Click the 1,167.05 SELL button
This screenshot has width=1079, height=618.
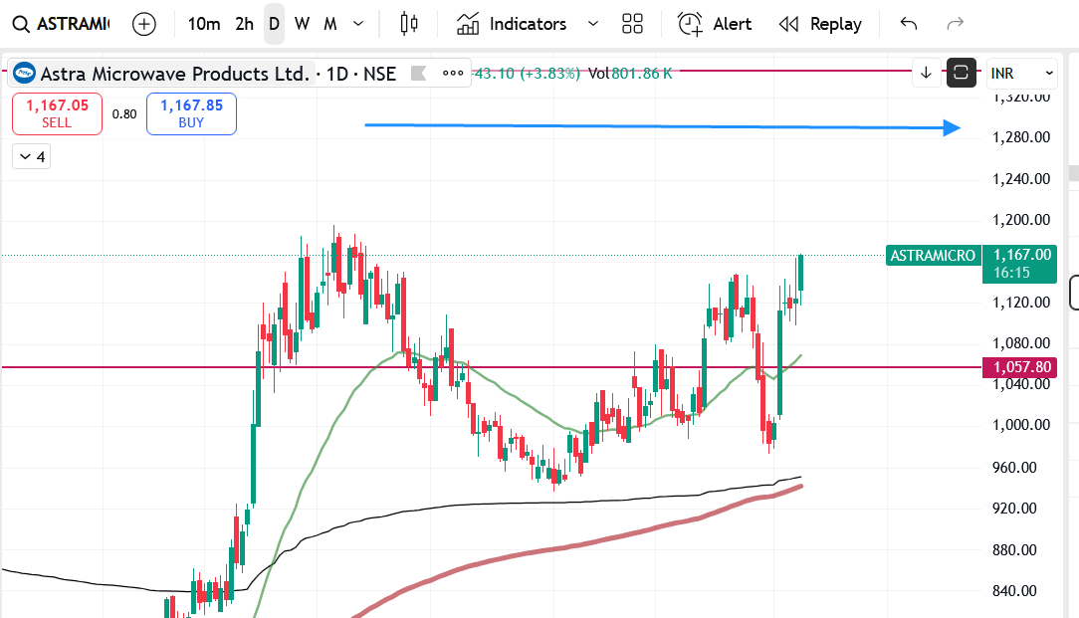click(57, 113)
